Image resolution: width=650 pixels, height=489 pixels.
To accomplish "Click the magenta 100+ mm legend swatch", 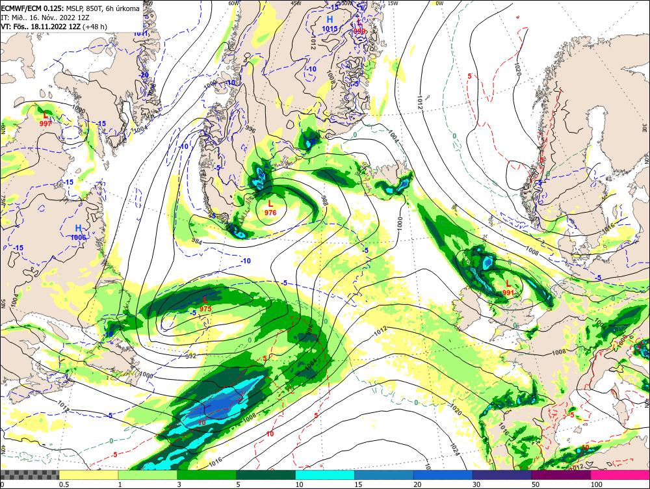I will coord(620,475).
